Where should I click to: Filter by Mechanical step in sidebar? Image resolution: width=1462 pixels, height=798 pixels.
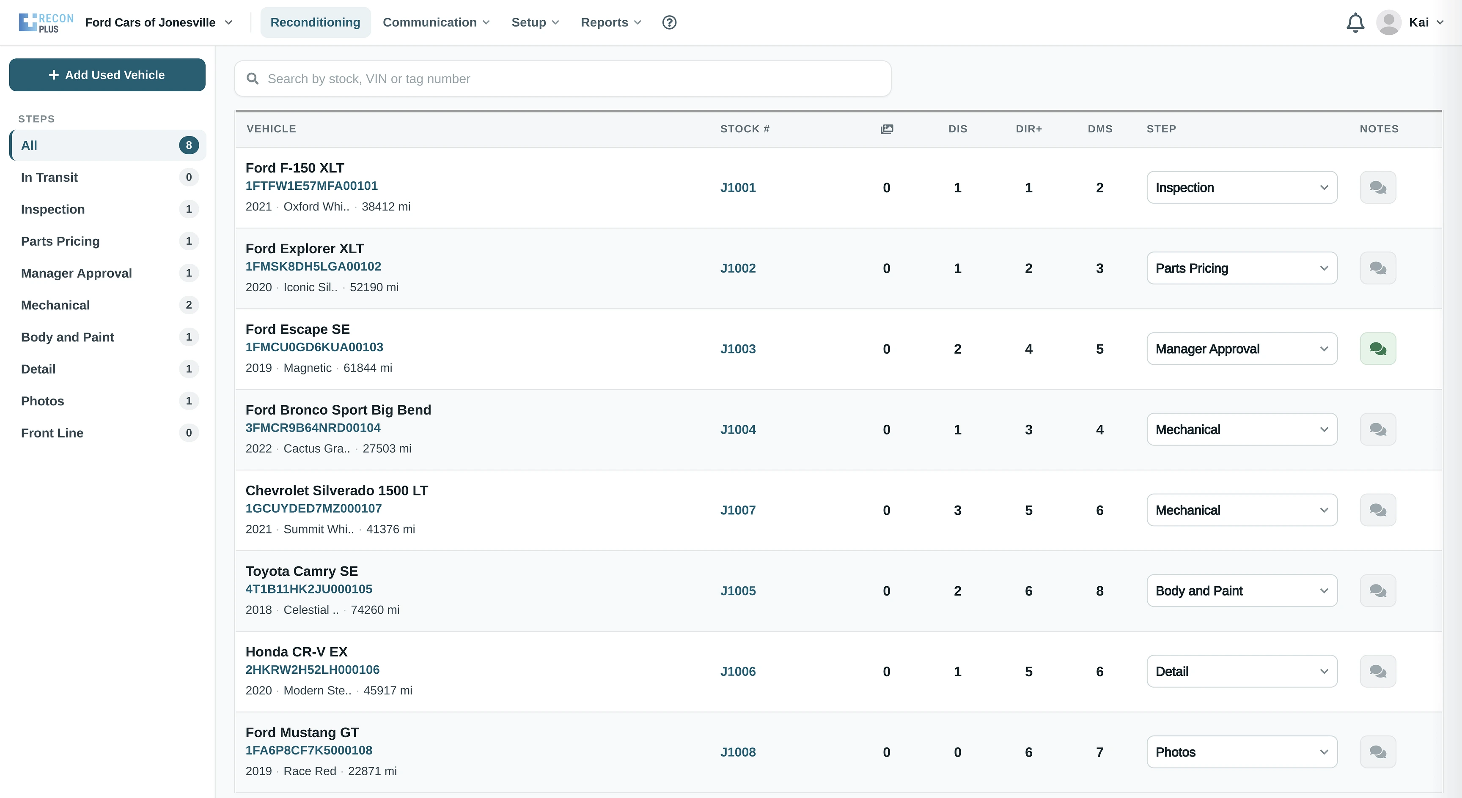click(107, 305)
